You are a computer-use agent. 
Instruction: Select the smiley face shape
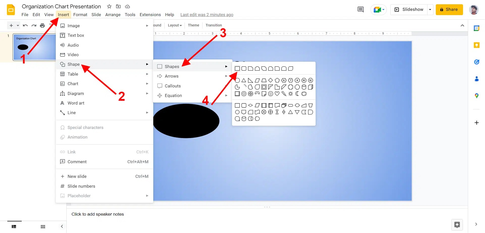[x=271, y=94]
